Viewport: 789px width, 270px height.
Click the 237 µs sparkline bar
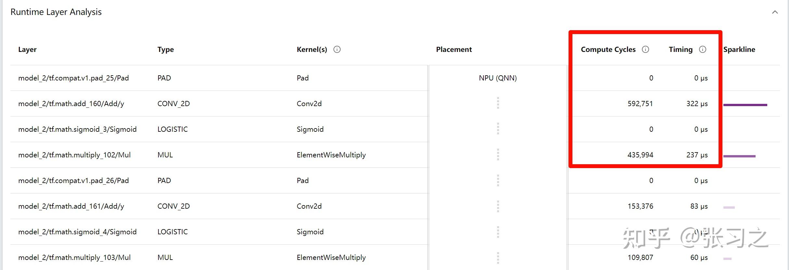[739, 156]
